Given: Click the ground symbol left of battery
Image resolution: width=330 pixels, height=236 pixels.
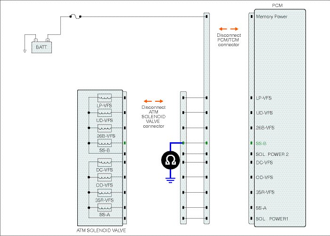Looking at the screenshot, I should click(x=25, y=51).
